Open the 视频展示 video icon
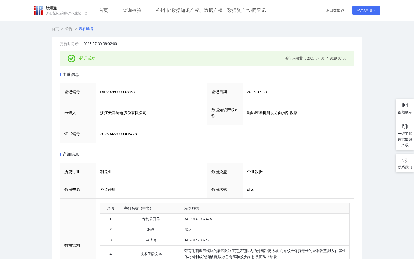This screenshot has width=414, height=259. pos(405,105)
